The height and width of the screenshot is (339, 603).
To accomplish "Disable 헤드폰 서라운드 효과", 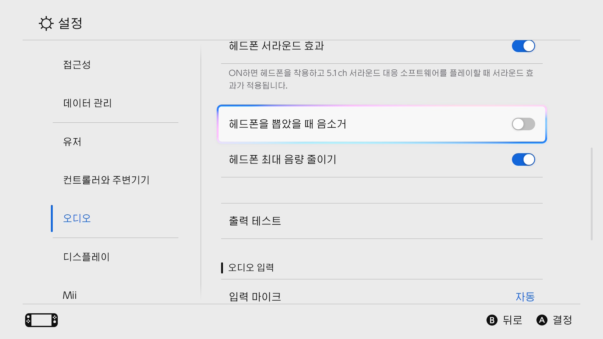I will [523, 46].
